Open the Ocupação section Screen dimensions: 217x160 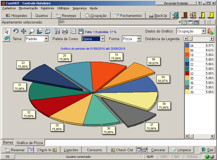pyautogui.click(x=96, y=16)
